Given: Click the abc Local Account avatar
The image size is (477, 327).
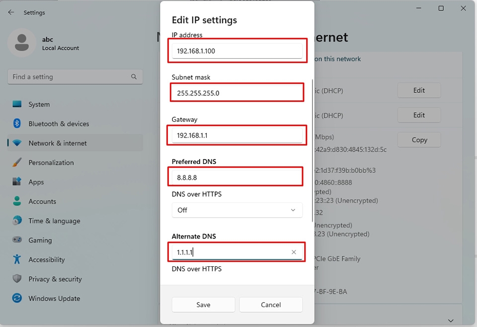Looking at the screenshot, I should pos(21,43).
